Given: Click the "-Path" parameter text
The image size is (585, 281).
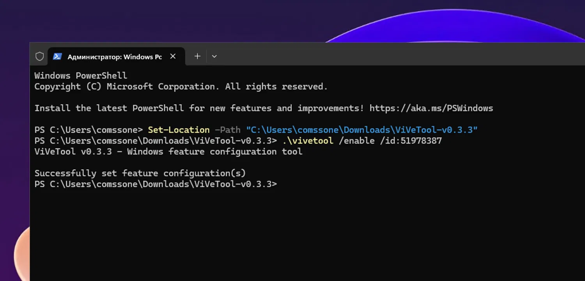Looking at the screenshot, I should [228, 130].
